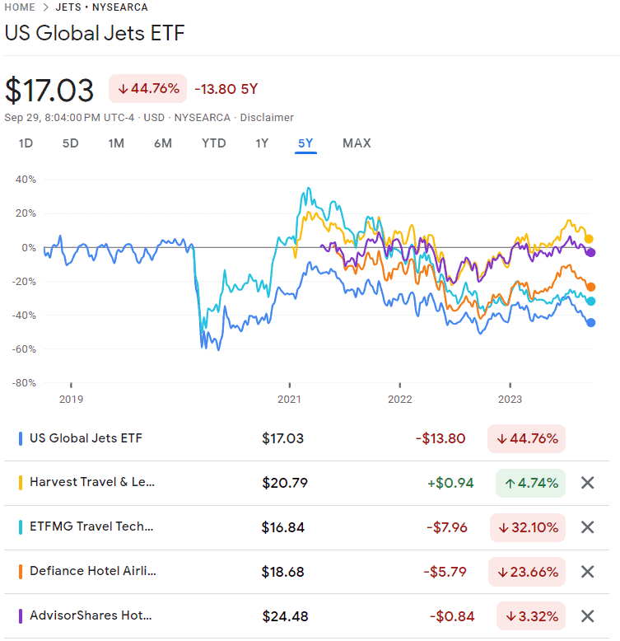Click the ETFMG Travel Tech name
Viewport: 620px width, 641px height.
[91, 527]
